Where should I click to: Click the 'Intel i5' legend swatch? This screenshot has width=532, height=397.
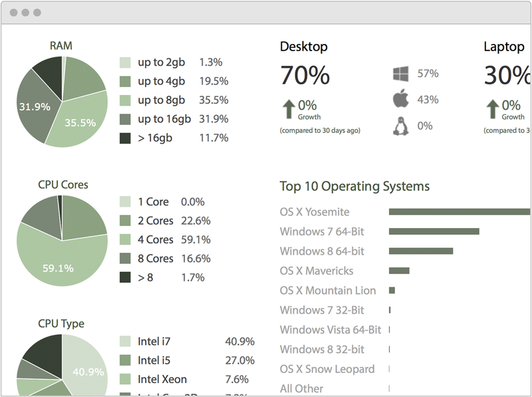pyautogui.click(x=125, y=360)
